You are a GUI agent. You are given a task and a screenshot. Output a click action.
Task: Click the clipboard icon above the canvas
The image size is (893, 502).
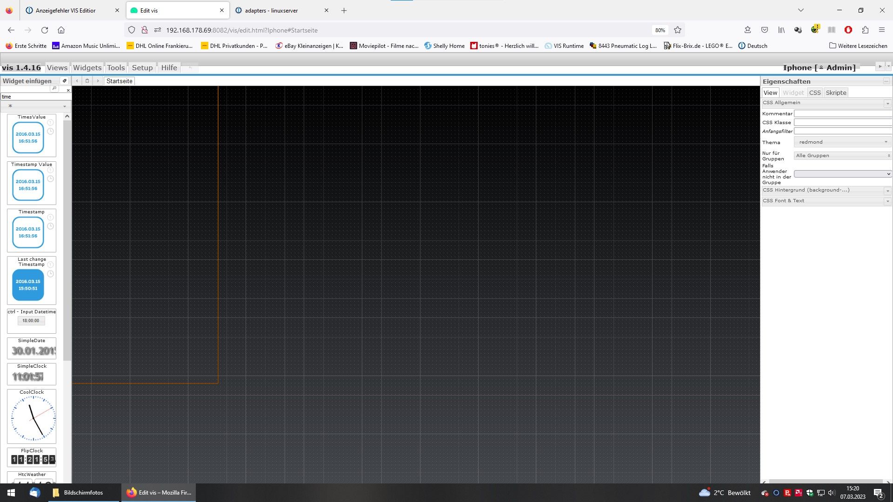point(87,80)
